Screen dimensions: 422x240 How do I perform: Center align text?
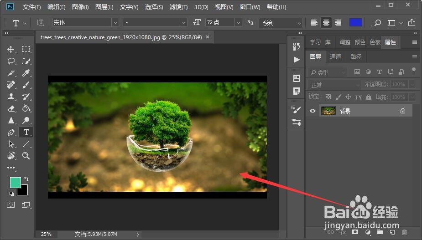tap(326, 23)
